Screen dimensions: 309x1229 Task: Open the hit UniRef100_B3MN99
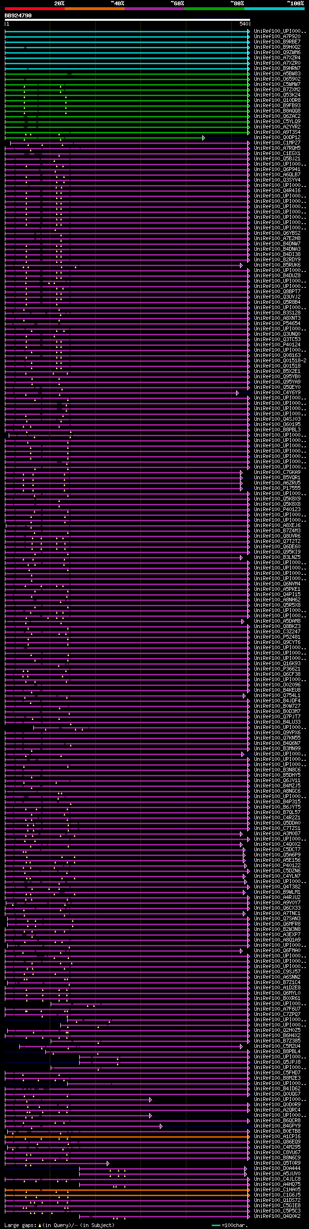(x=277, y=749)
